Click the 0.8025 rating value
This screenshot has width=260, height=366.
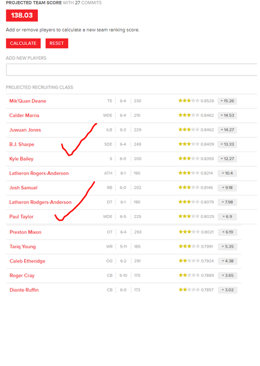(x=207, y=217)
